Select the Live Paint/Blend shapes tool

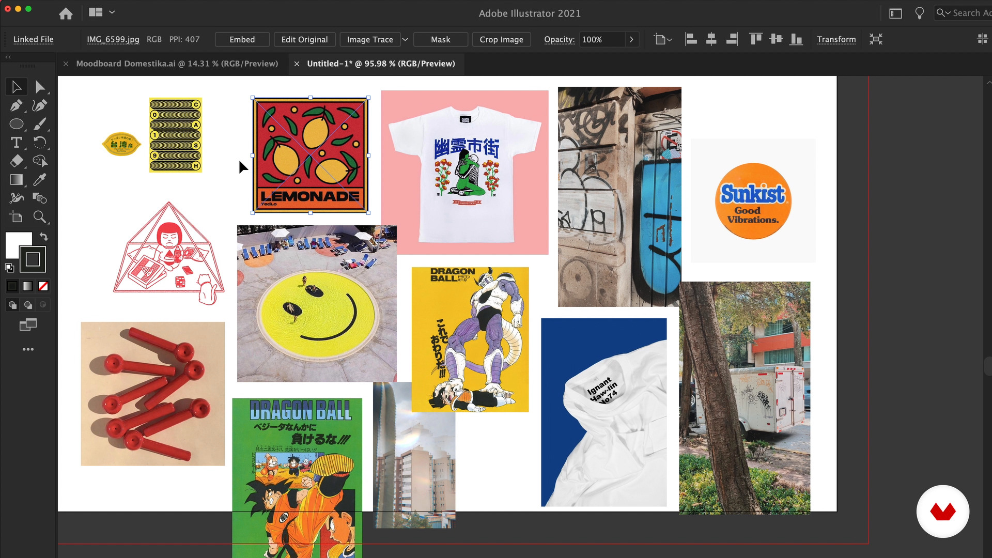[40, 198]
